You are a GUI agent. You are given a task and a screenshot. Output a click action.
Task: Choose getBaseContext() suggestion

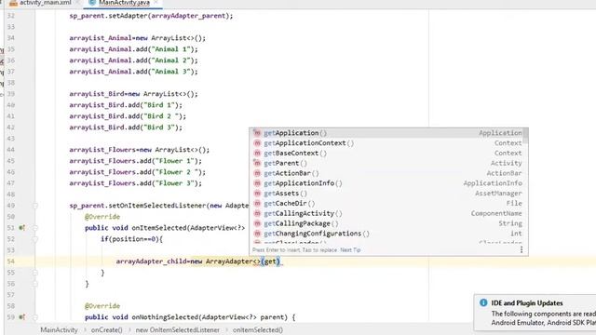387,153
